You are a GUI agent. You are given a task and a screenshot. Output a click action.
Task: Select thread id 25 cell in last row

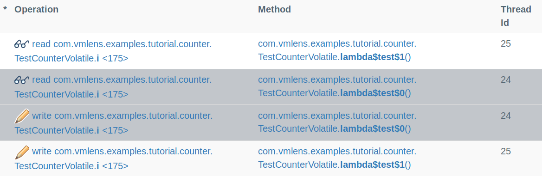506,152
